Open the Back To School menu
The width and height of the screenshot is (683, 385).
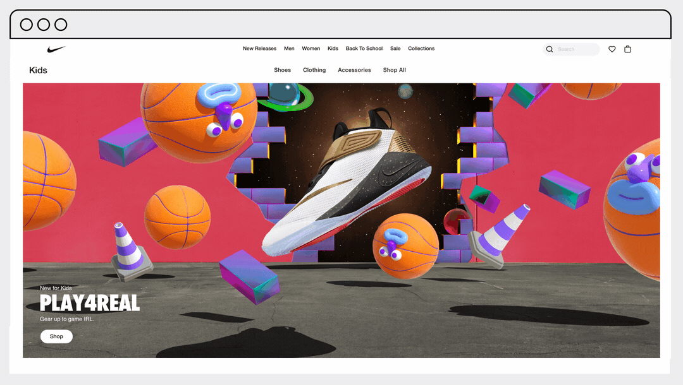coord(364,49)
